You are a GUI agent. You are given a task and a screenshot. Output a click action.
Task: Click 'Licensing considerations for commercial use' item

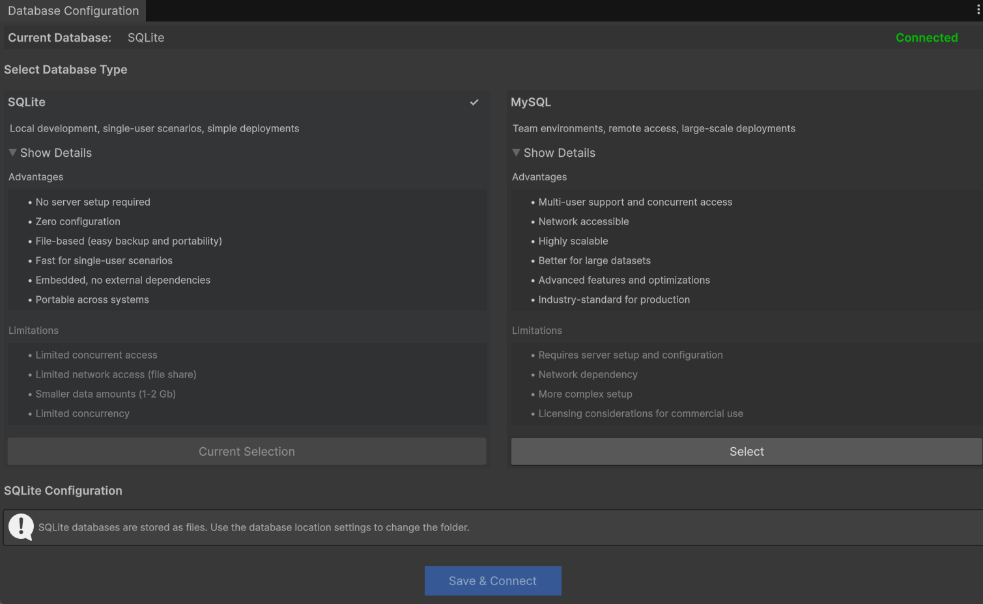[640, 414]
